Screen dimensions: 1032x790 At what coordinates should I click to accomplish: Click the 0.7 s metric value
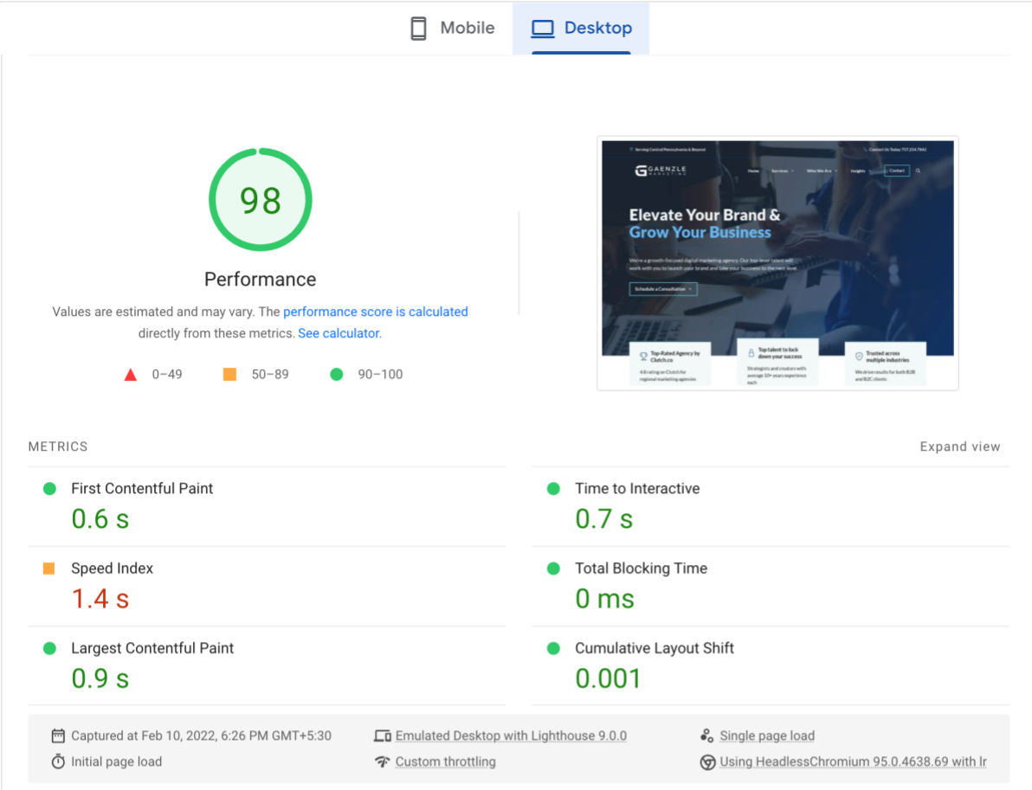[x=604, y=519]
